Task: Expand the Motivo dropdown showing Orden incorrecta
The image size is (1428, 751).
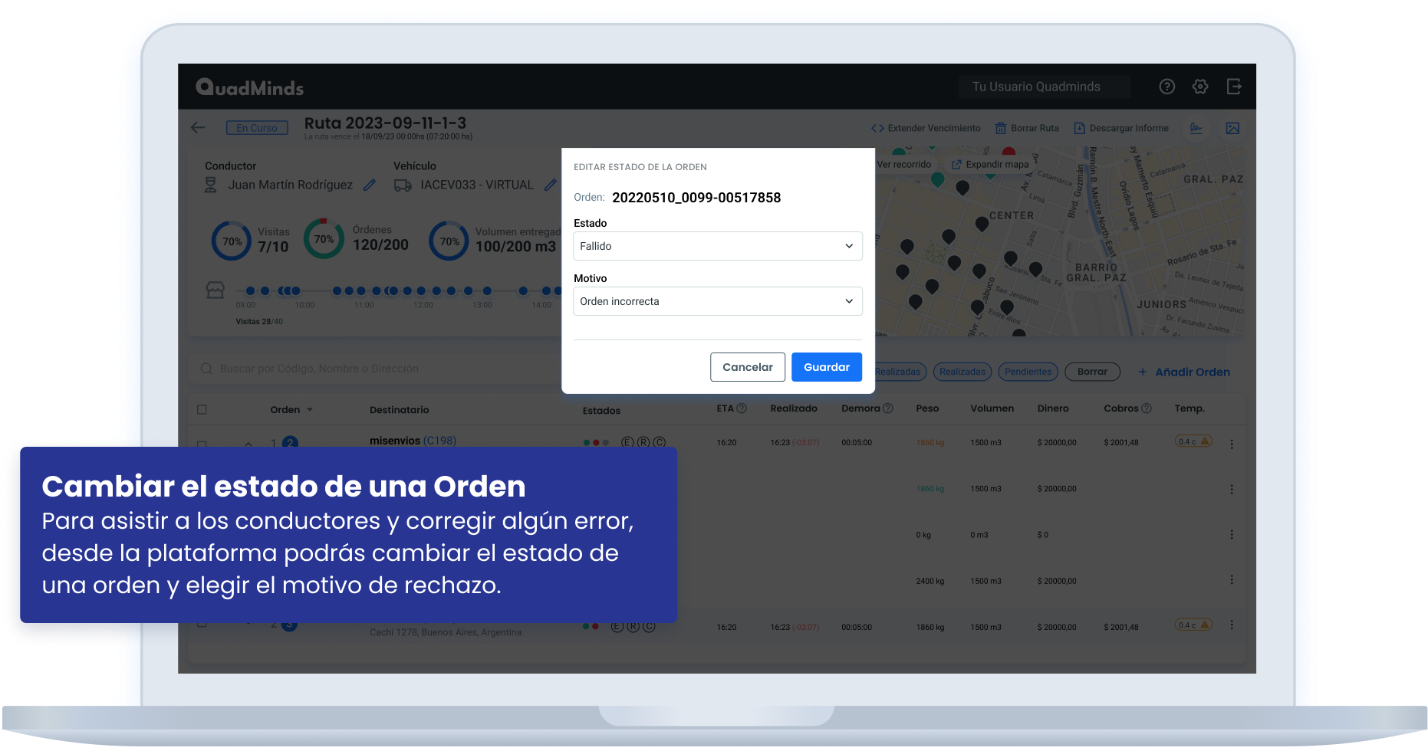Action: [x=717, y=301]
